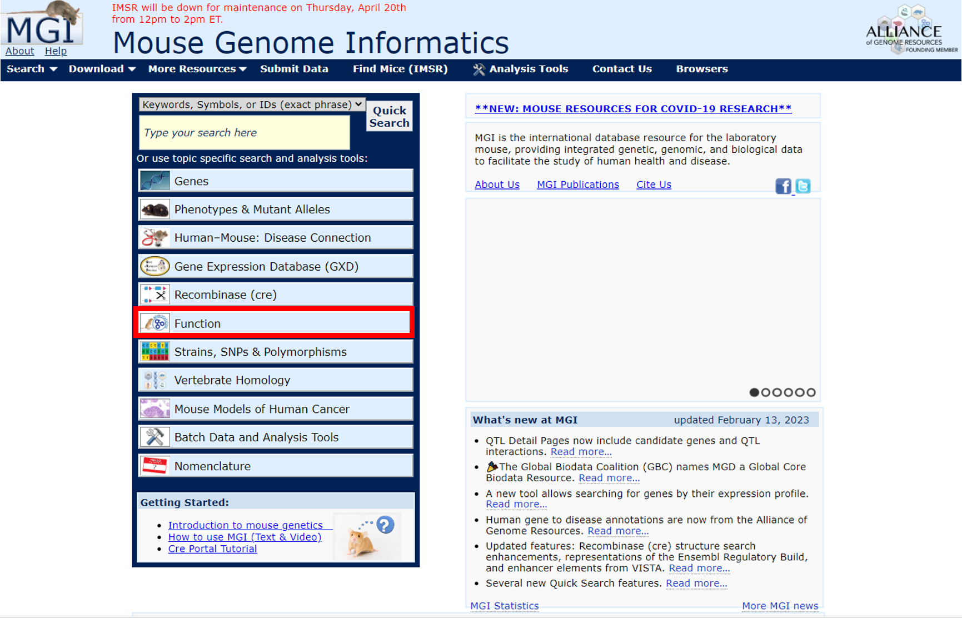Click the Cite Us link

point(654,185)
